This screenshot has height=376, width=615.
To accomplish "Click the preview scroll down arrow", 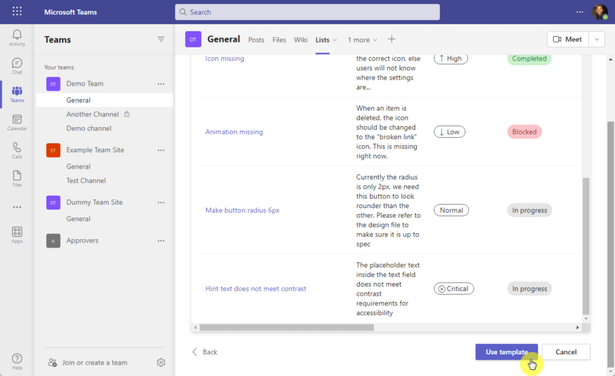I will coord(586,319).
